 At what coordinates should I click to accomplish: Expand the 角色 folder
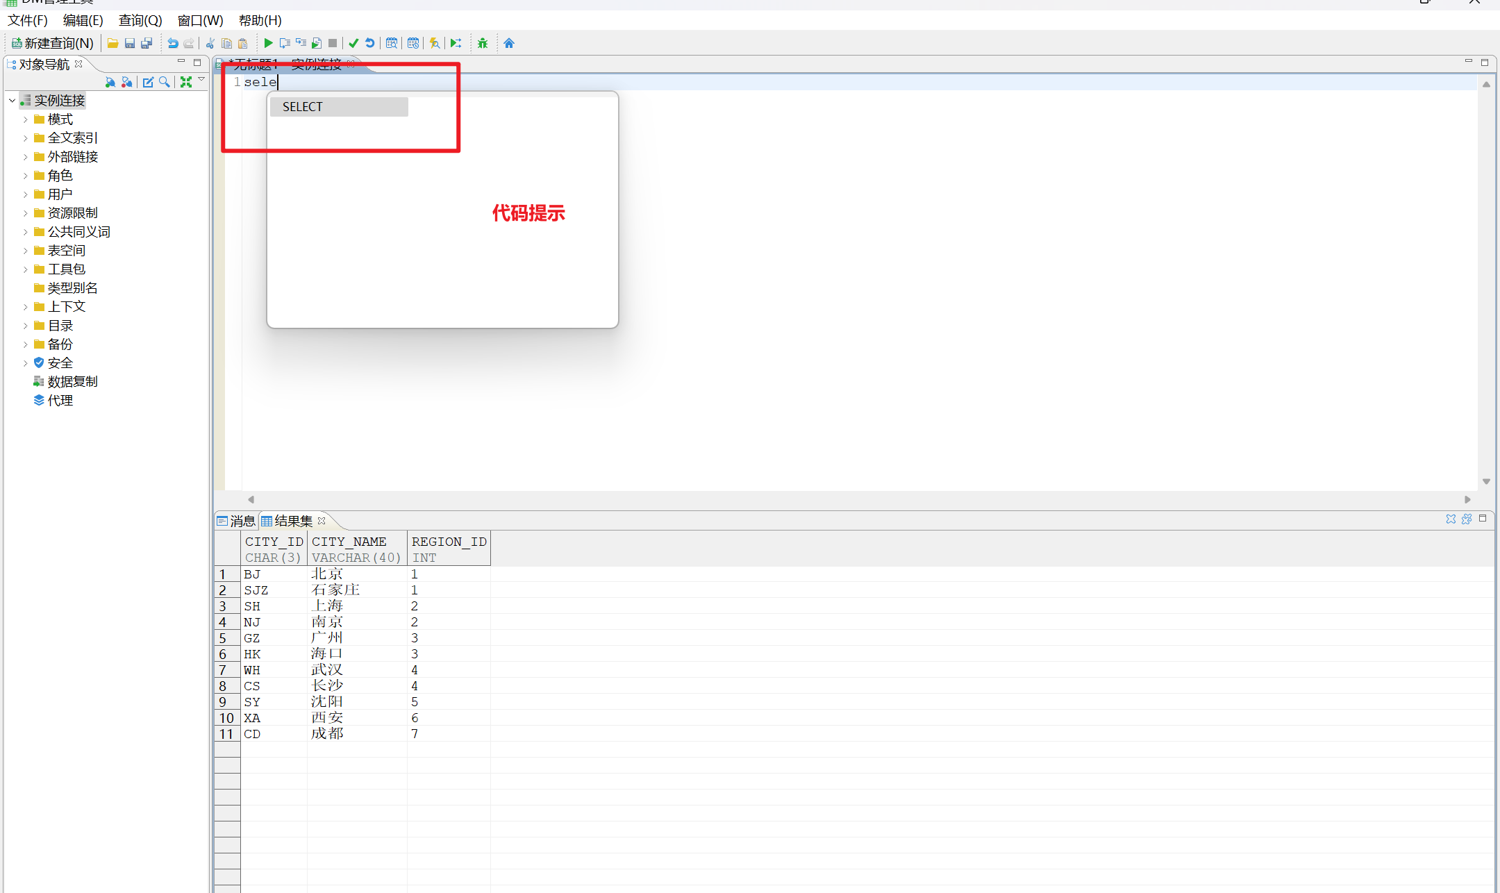[26, 176]
